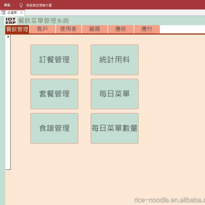Switch to the 使用者 tab
Image resolution: width=205 pixels, height=205 pixels.
click(x=69, y=29)
